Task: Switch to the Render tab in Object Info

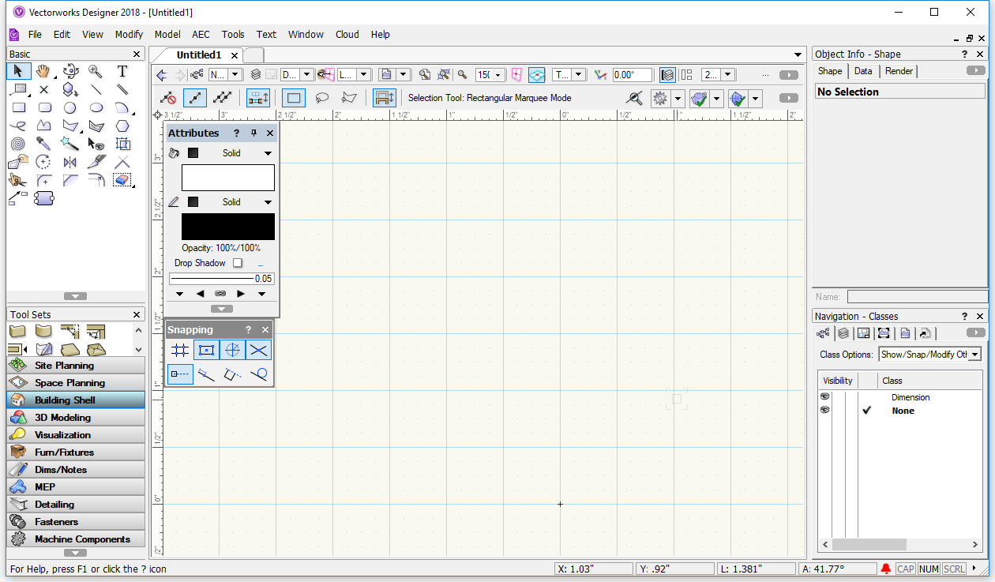Action: click(899, 70)
